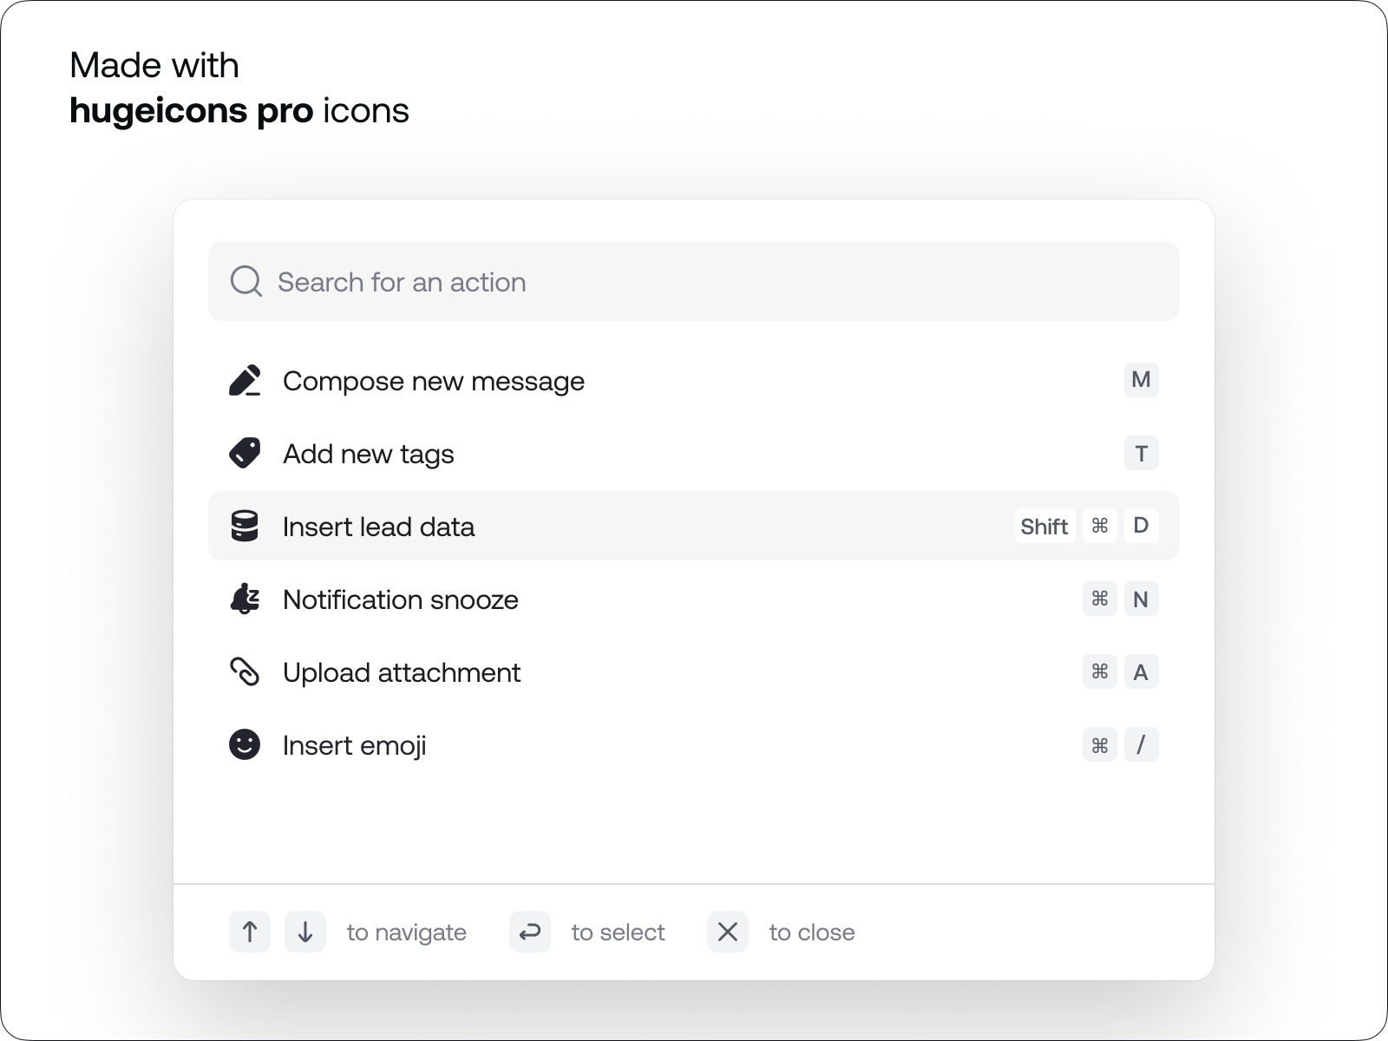Click the Shift key badge on Insert lead data
Image resolution: width=1388 pixels, height=1041 pixels.
(x=1044, y=526)
